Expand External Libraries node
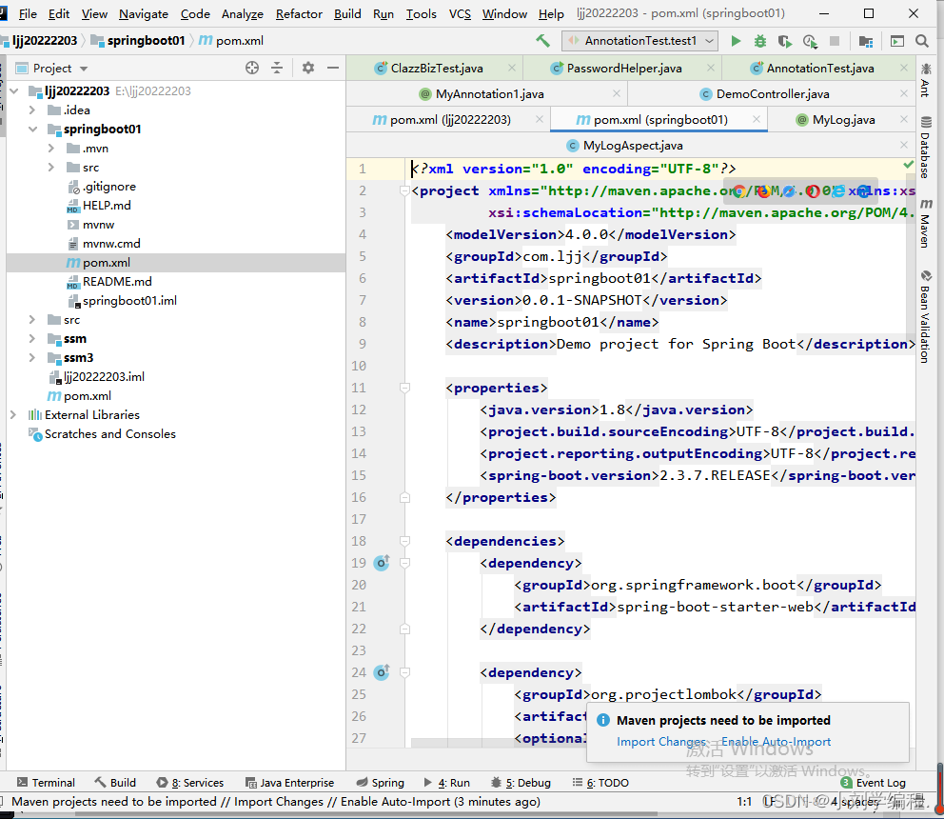 pyautogui.click(x=13, y=414)
